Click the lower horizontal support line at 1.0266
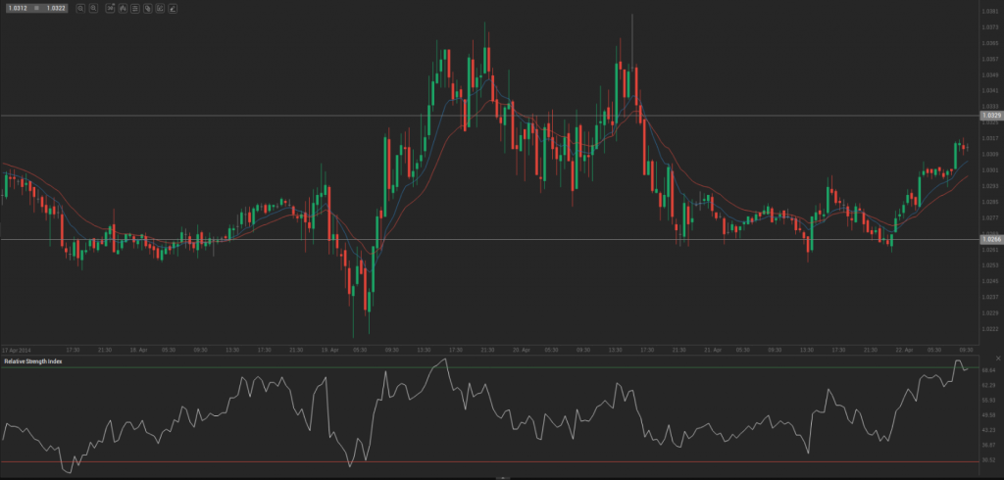1004x480 pixels. coord(490,239)
